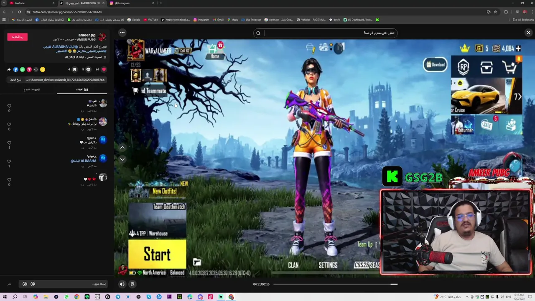
Task: Like the second comment with sparkles
Action: click(x=9, y=124)
